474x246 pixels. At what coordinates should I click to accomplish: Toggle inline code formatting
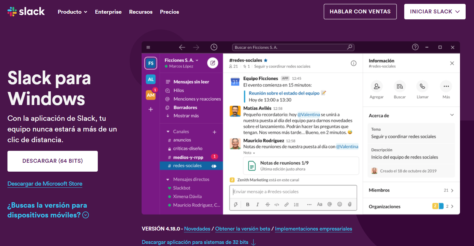click(277, 204)
